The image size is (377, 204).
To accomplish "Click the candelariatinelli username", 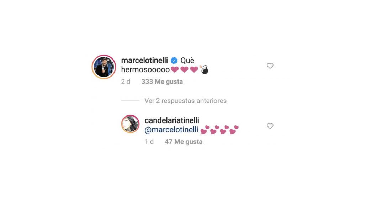I will click(x=172, y=120).
